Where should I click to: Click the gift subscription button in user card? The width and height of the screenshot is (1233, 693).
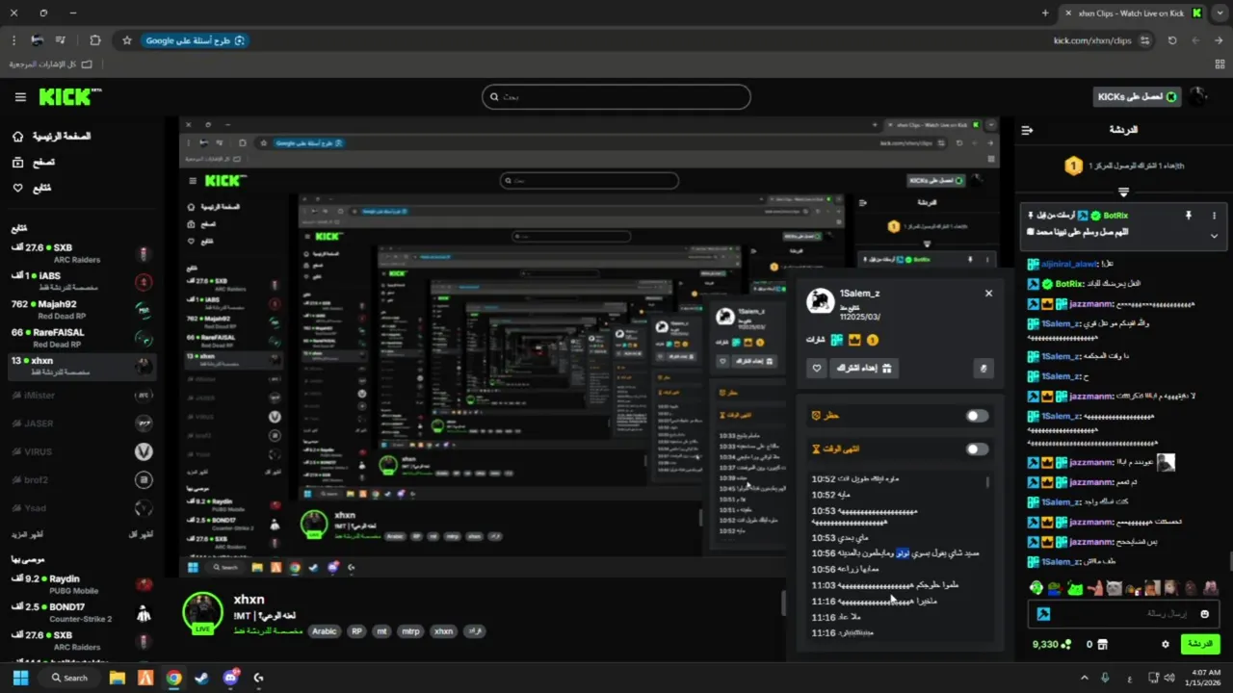click(x=864, y=368)
